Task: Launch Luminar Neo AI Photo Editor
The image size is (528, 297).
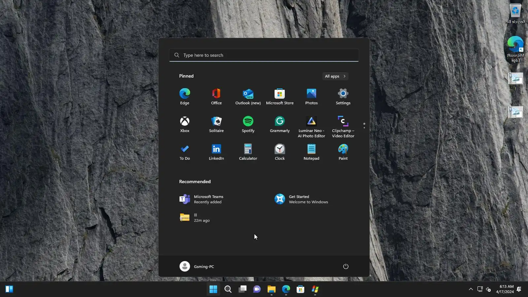Action: point(312,127)
